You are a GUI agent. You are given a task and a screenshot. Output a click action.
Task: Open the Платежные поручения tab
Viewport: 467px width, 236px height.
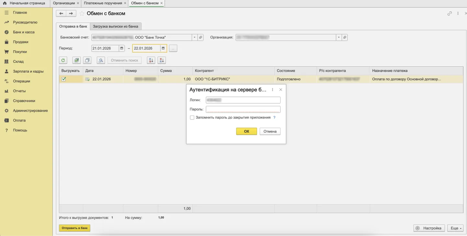tap(103, 3)
